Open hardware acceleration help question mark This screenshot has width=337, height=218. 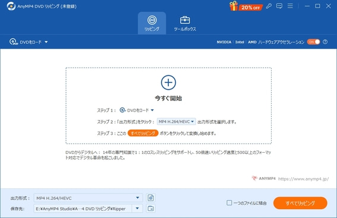[x=325, y=42]
